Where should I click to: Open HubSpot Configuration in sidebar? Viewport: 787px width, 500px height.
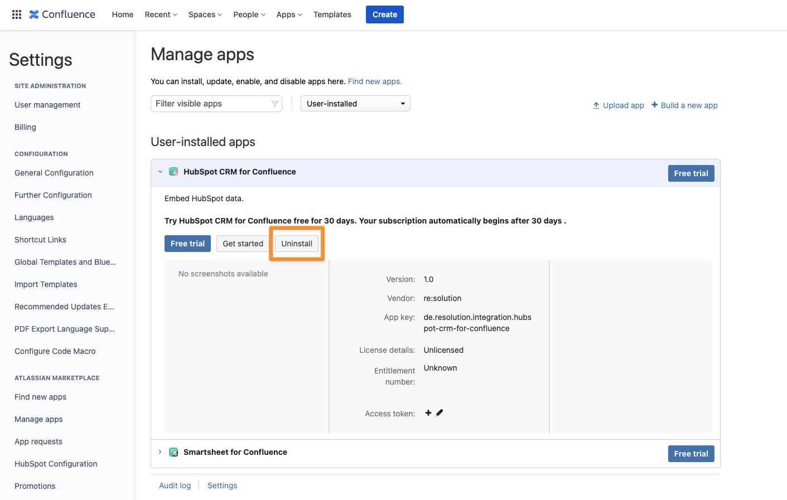point(56,464)
